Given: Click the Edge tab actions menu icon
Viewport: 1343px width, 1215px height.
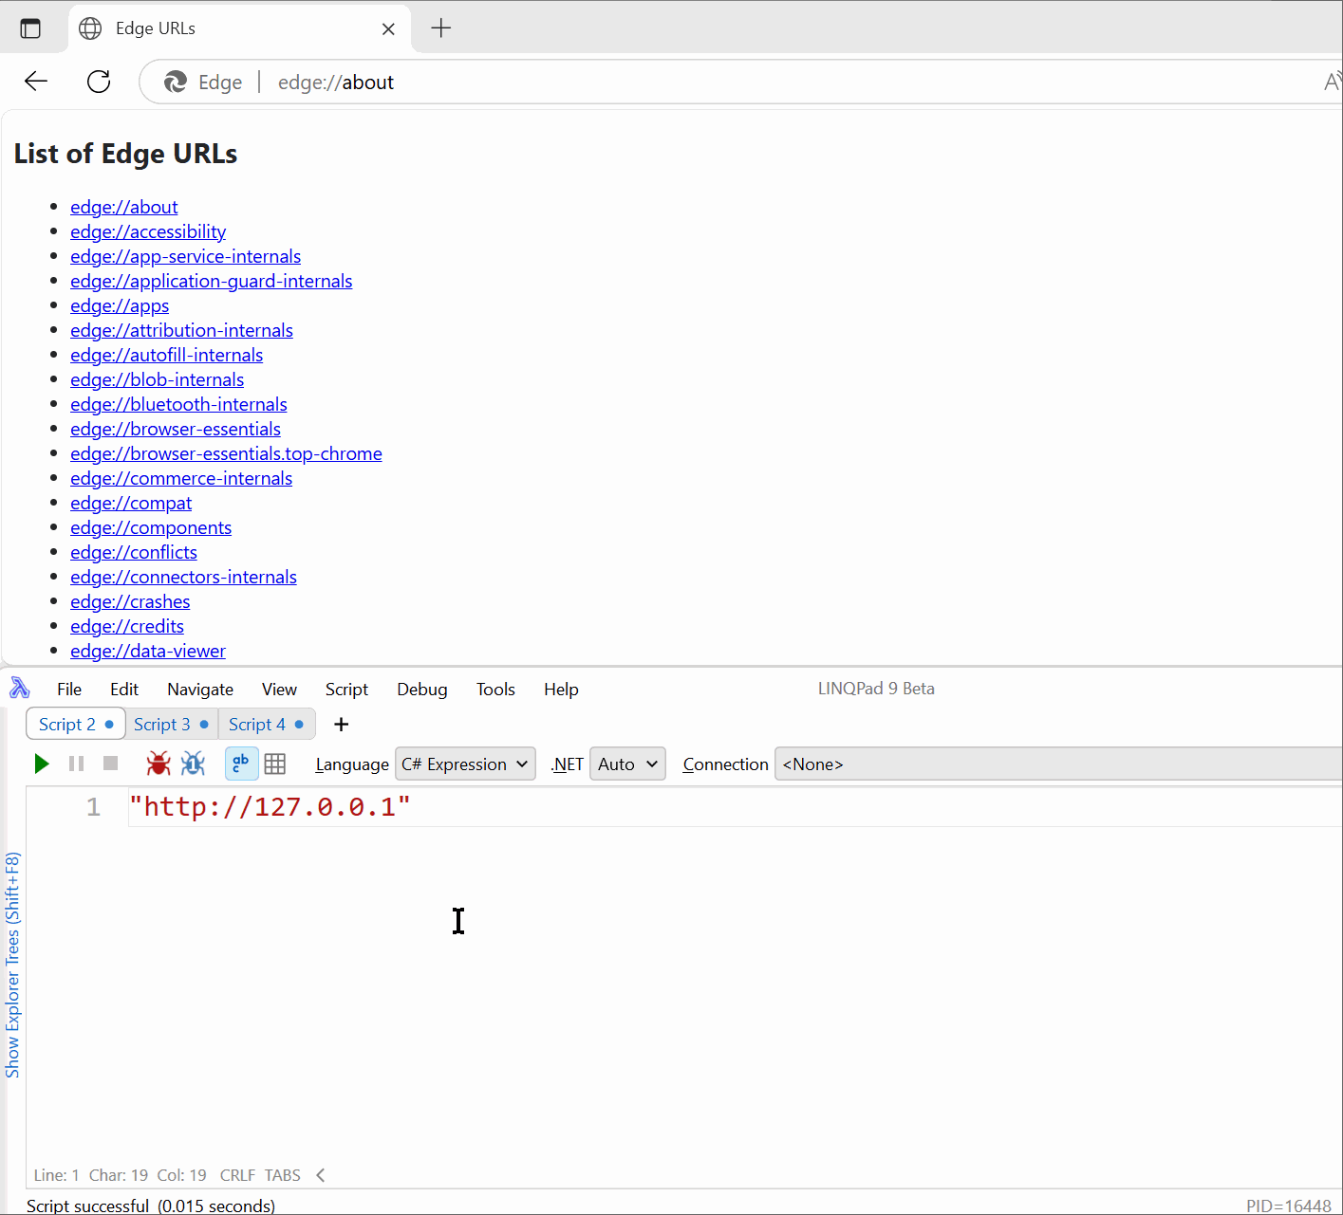Looking at the screenshot, I should [x=30, y=28].
